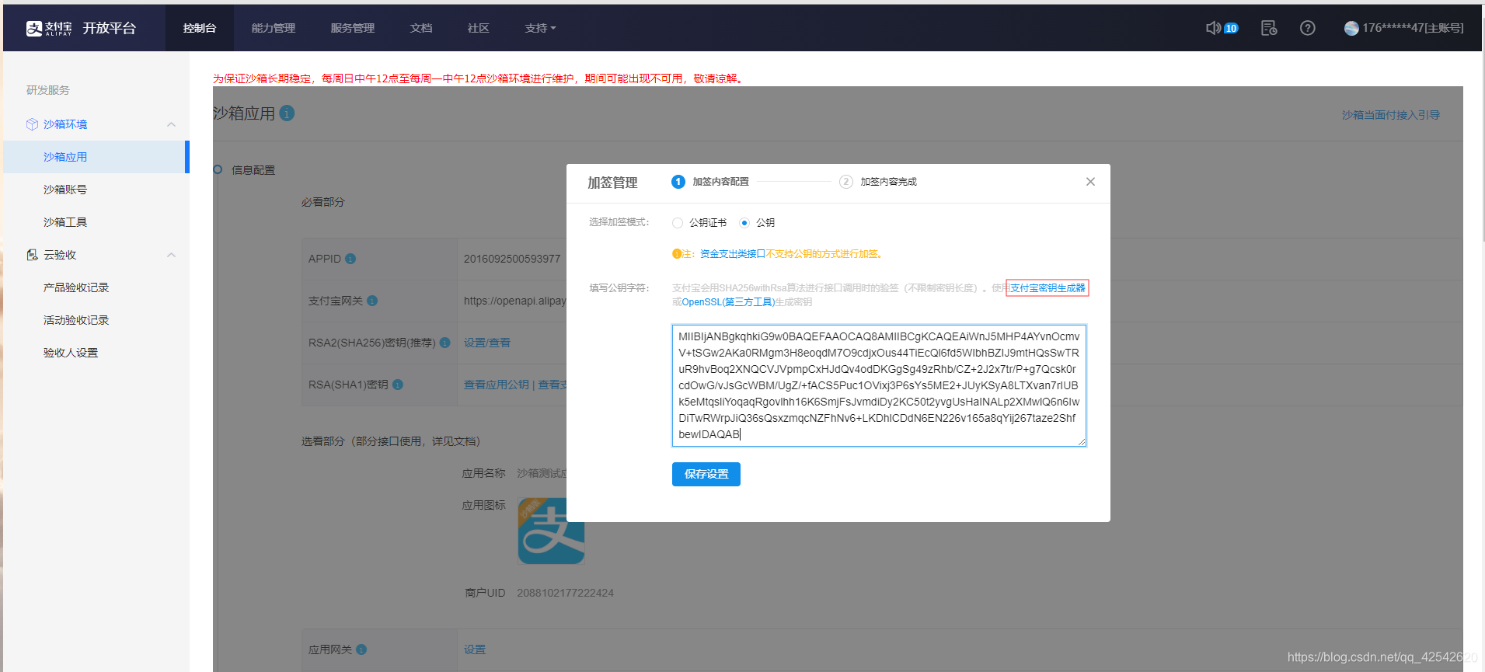
Task: Open the 支持 dropdown menu
Action: point(540,28)
